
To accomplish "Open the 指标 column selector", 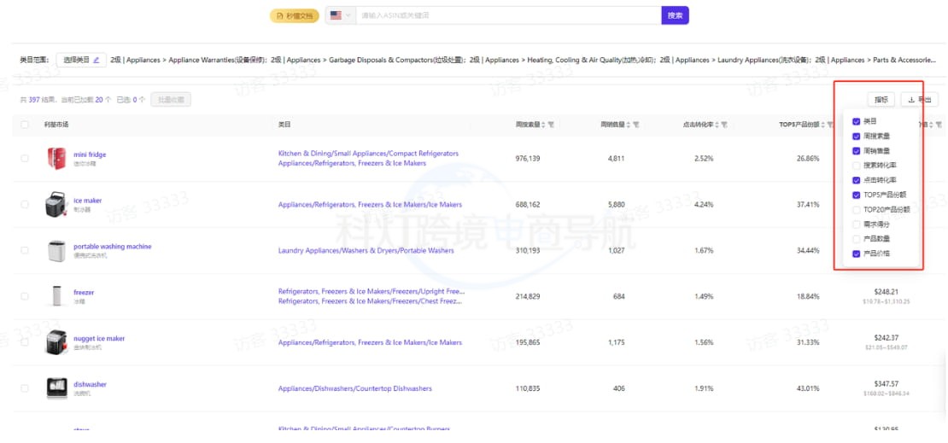I will (881, 100).
